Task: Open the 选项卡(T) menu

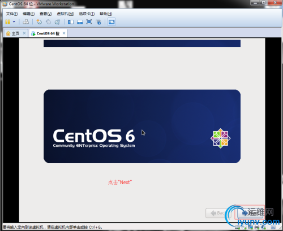Action: click(x=87, y=14)
